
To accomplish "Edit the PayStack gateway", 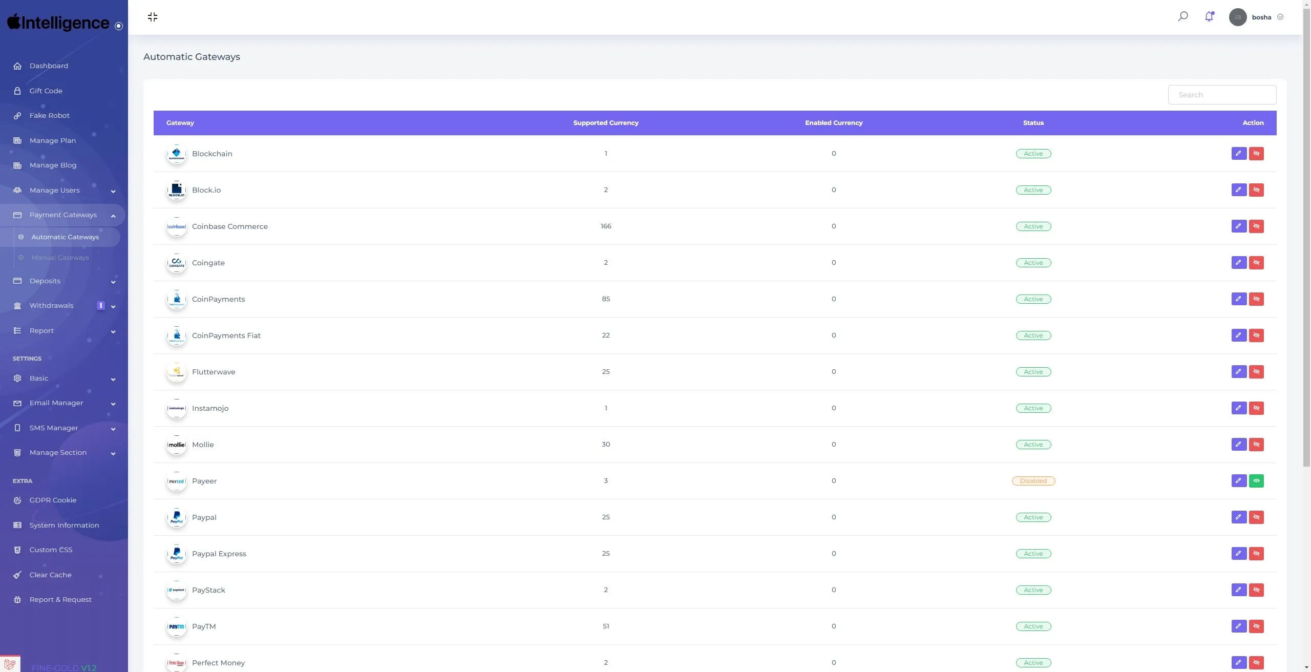I will click(1239, 590).
